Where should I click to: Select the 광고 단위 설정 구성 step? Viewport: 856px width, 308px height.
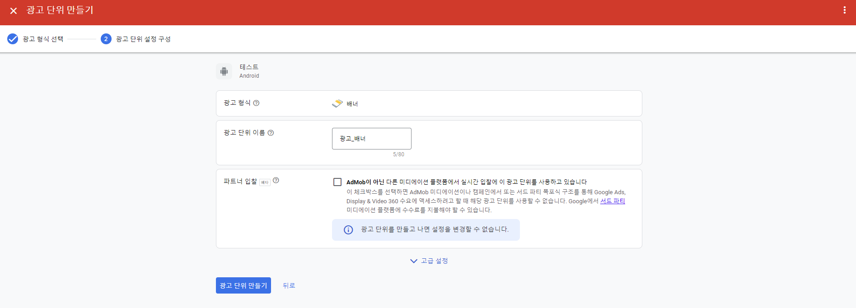coord(143,39)
